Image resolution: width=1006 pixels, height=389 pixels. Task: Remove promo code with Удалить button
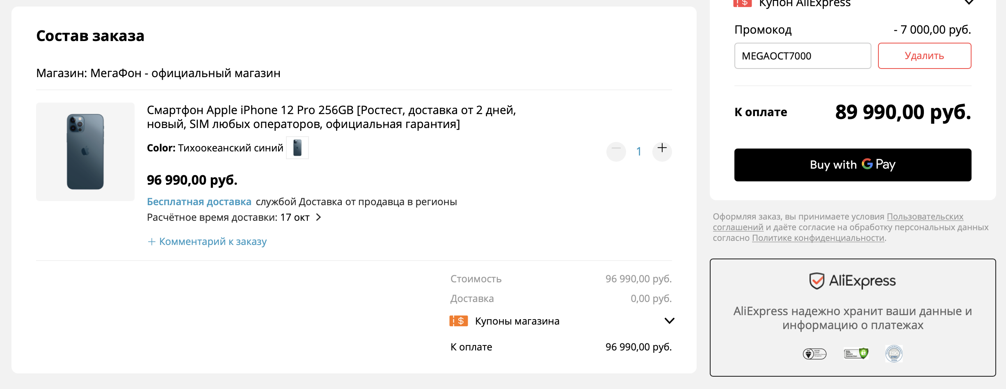(x=924, y=56)
